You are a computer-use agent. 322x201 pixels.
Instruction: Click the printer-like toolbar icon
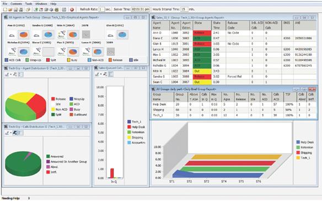pos(51,9)
